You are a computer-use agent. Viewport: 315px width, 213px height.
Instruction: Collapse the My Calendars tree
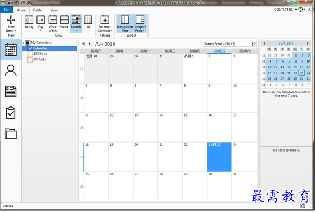pos(23,43)
